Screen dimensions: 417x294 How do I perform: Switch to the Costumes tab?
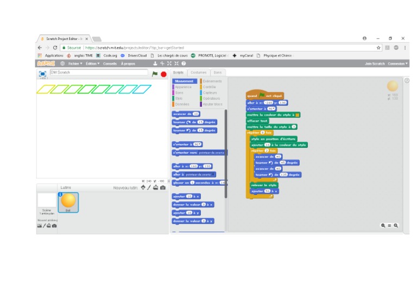pos(198,73)
